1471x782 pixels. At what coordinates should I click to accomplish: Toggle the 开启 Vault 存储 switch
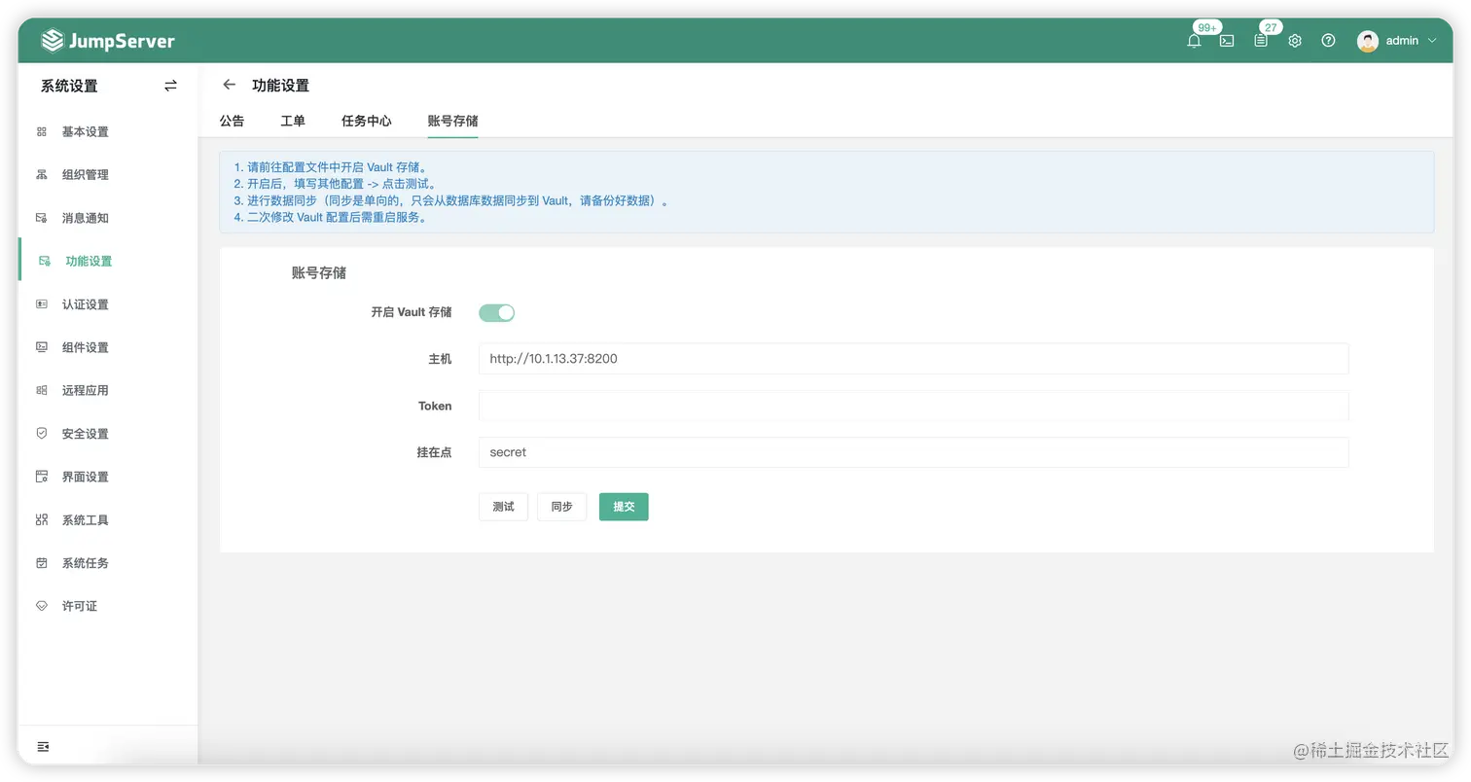(496, 312)
